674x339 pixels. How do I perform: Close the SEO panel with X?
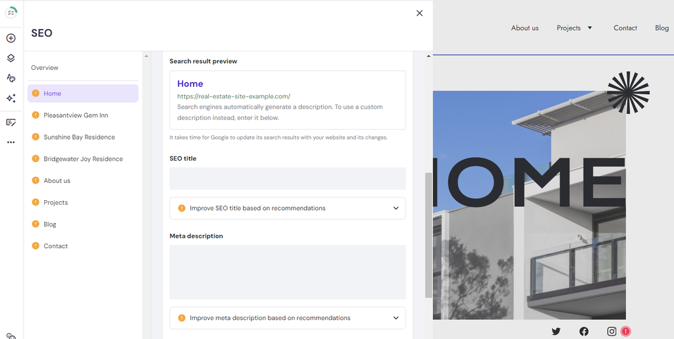(419, 13)
